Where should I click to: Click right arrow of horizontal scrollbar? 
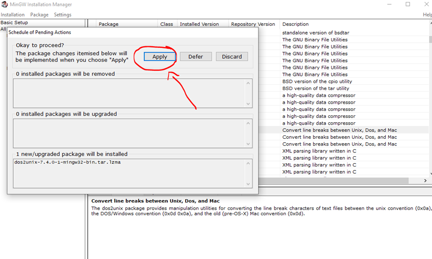click(x=425, y=181)
